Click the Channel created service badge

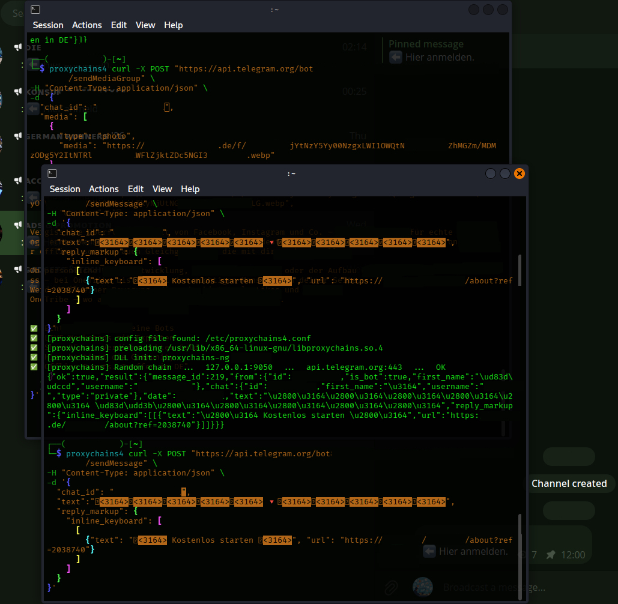tap(569, 483)
